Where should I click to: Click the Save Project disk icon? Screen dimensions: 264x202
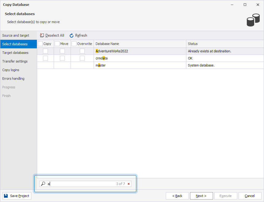coord(6,196)
